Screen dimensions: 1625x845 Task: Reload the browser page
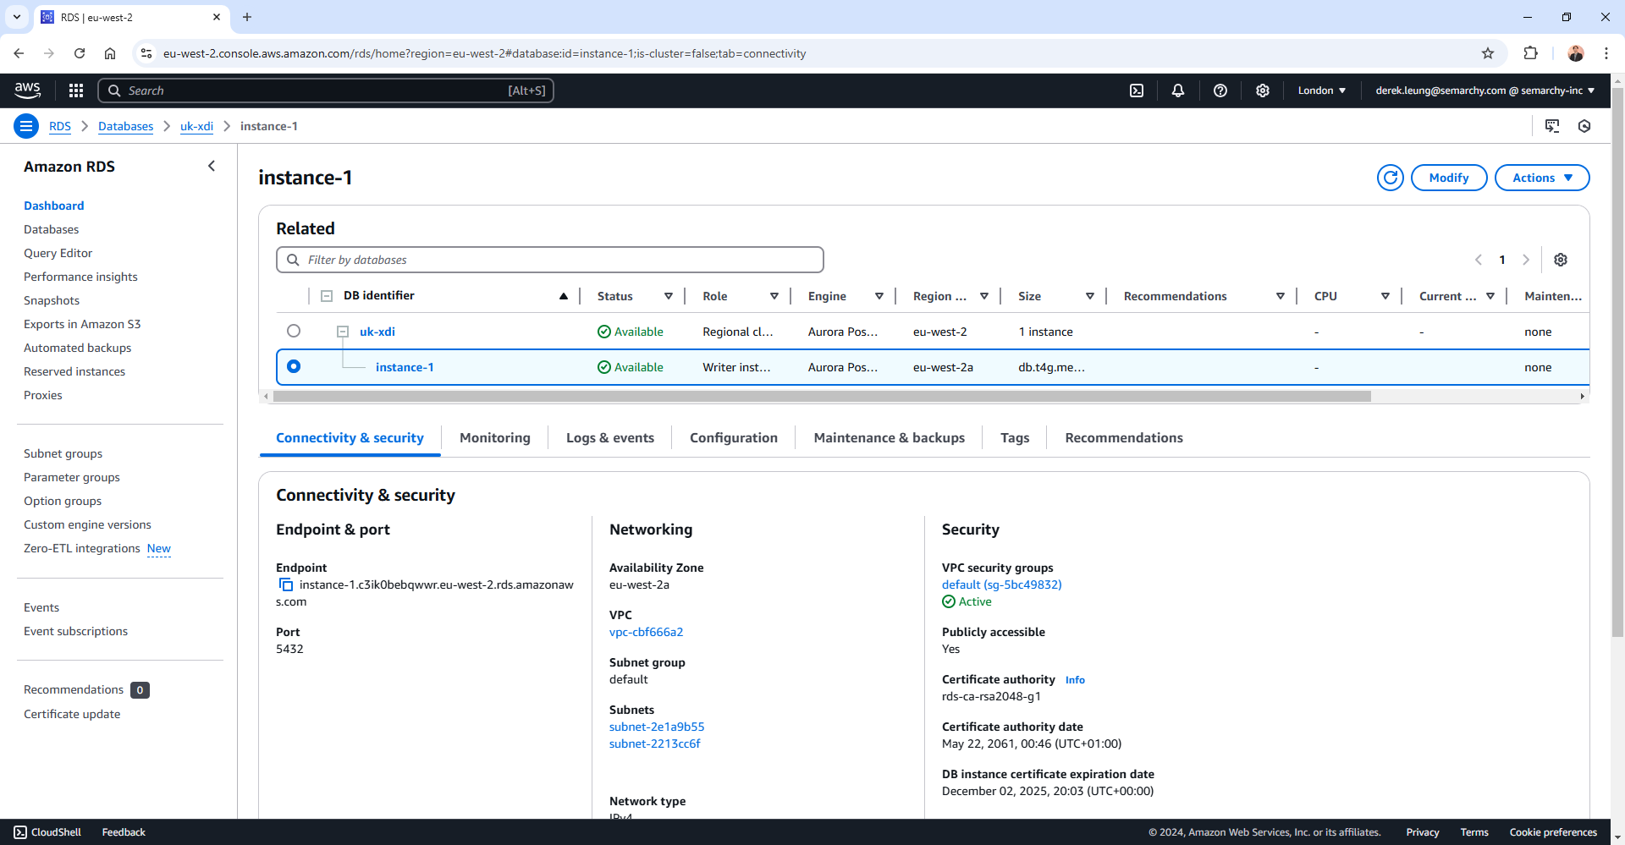point(80,53)
